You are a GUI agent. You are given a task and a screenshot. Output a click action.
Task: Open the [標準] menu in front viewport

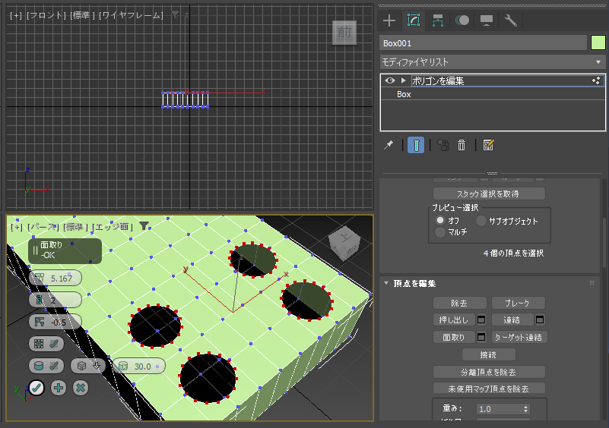tap(82, 15)
